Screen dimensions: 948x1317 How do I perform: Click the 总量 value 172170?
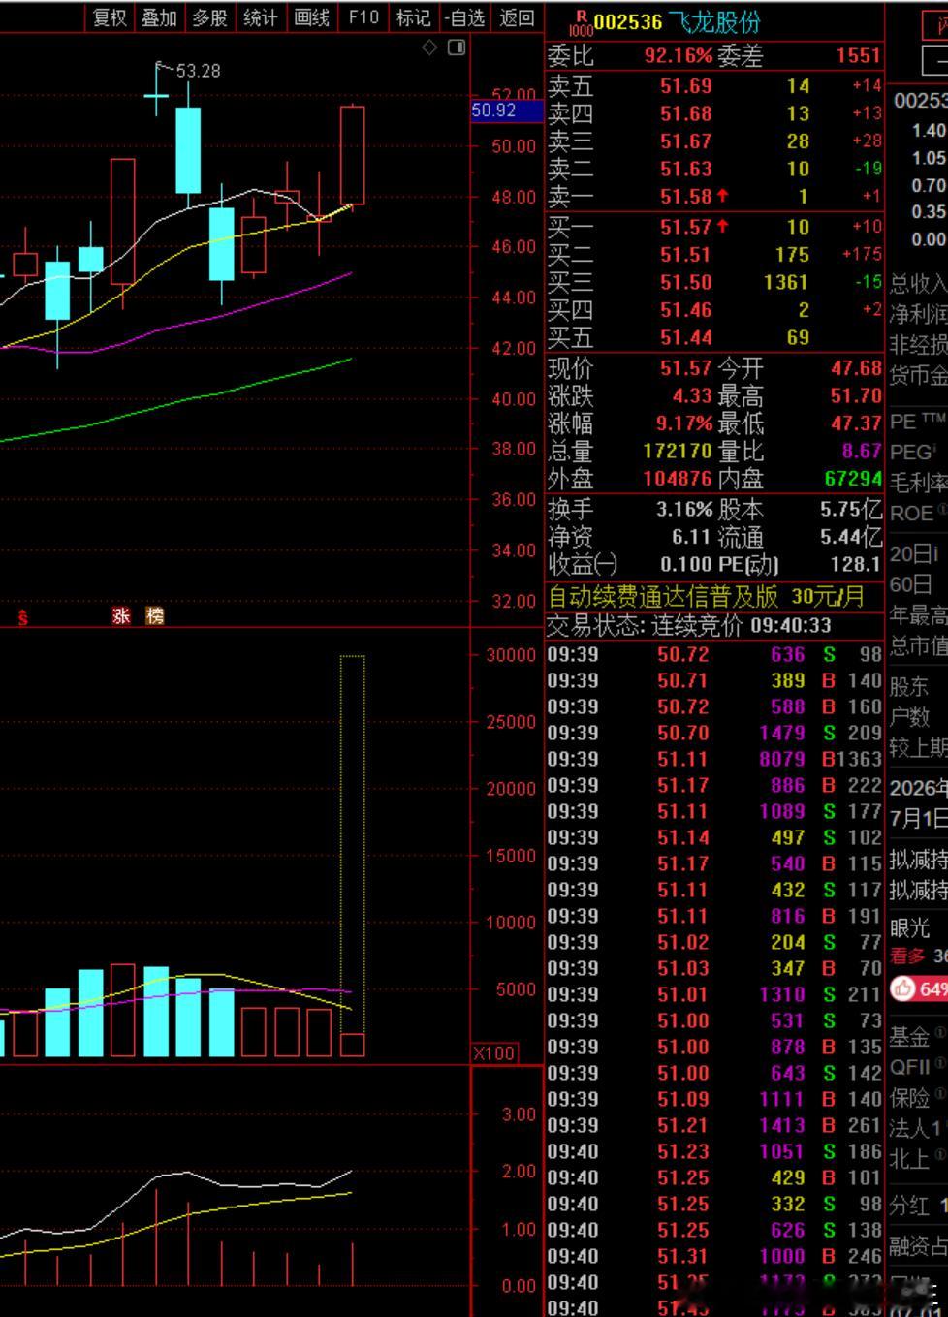pyautogui.click(x=679, y=451)
